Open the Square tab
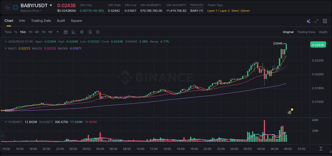Screen dimensions: 332x156 click(x=76, y=21)
